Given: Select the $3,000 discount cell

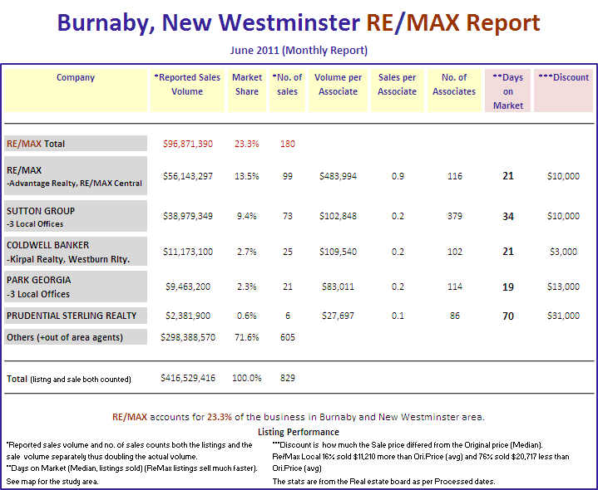Looking at the screenshot, I should point(563,252).
